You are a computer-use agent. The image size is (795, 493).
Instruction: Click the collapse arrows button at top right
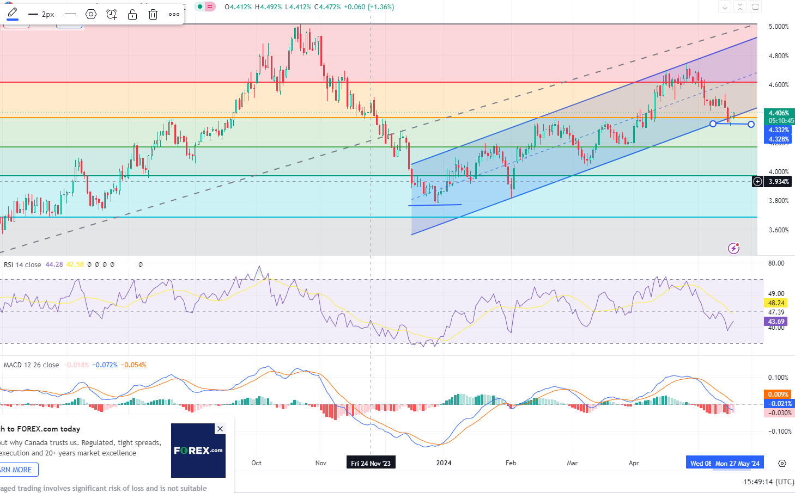[x=740, y=7]
